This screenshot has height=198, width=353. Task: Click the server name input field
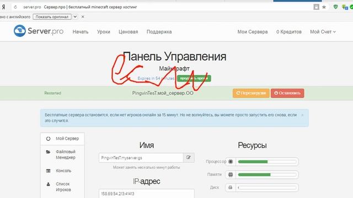[141, 158]
